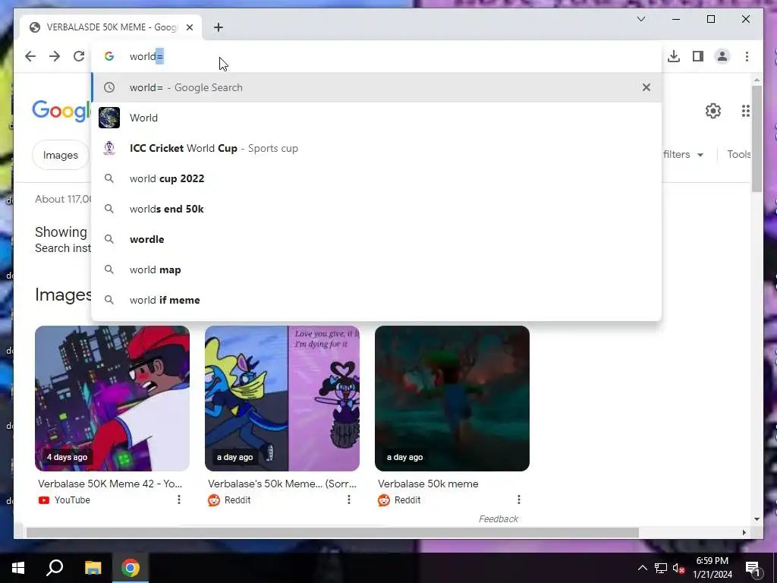Open "Verbalase's 50k Meme... (Sorr..." link
The height and width of the screenshot is (583, 777).
282,484
